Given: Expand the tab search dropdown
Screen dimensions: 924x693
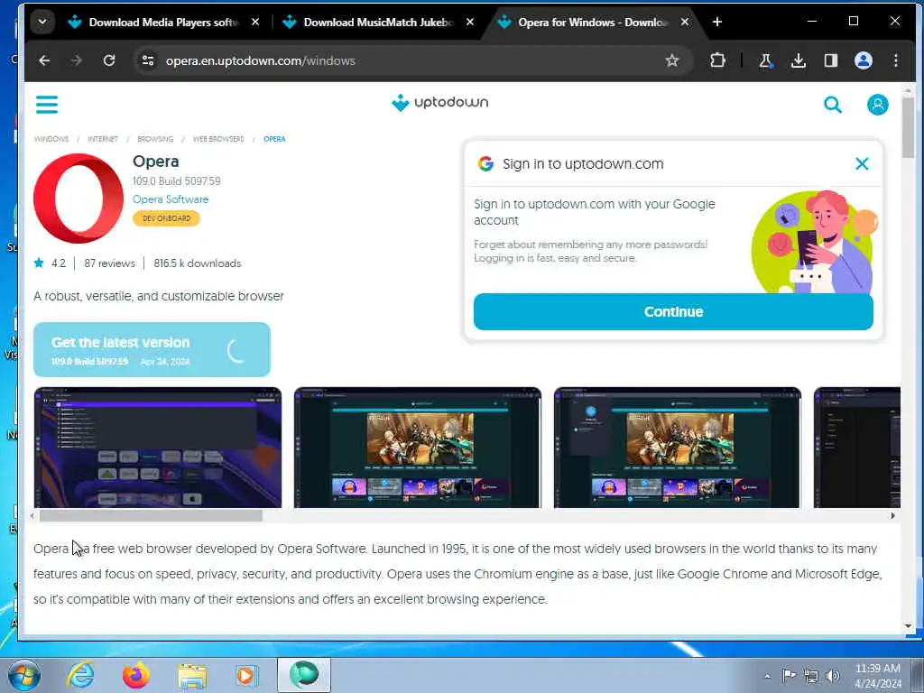Looking at the screenshot, I should (42, 22).
